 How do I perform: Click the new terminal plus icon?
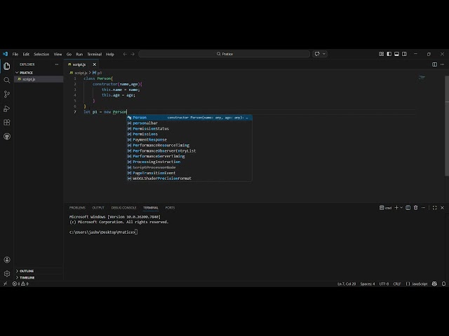tap(396, 208)
